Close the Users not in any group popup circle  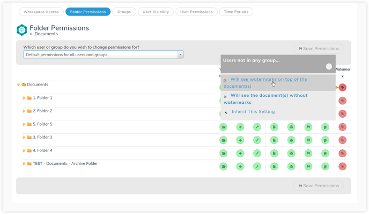(x=329, y=67)
